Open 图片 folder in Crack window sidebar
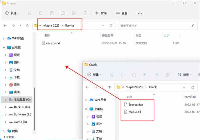 pyautogui.click(x=97, y=124)
